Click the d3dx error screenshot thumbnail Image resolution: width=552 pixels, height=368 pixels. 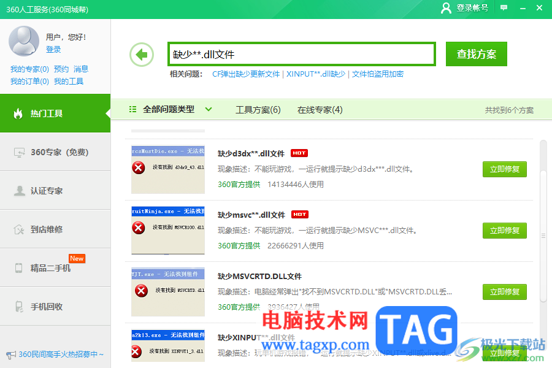(167, 169)
